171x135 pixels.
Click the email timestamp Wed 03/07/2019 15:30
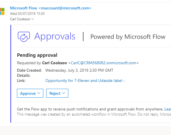[27, 14]
